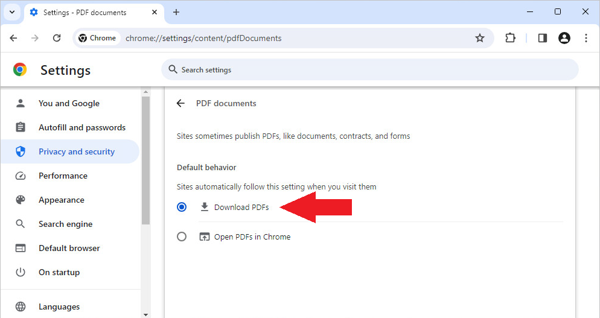Open the Chrome three-dot menu
Viewport: 600px width, 318px height.
(x=586, y=38)
